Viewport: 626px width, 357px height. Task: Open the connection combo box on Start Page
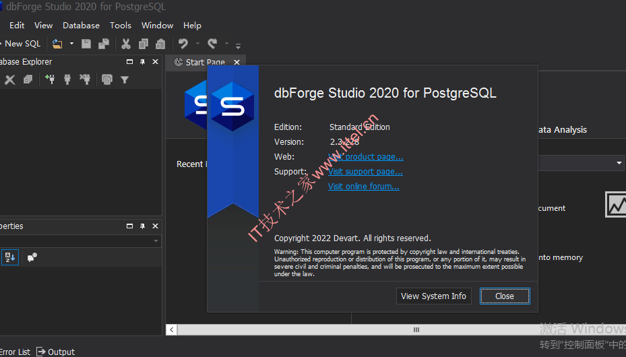[x=581, y=163]
